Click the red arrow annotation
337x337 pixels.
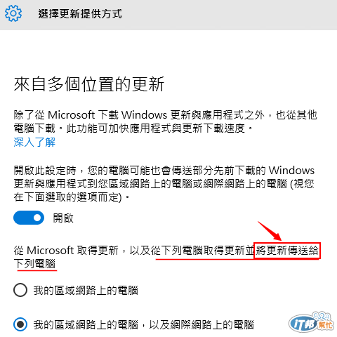(270, 231)
